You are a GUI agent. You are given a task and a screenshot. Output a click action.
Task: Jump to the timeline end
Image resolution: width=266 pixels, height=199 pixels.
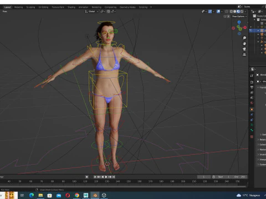114,177
